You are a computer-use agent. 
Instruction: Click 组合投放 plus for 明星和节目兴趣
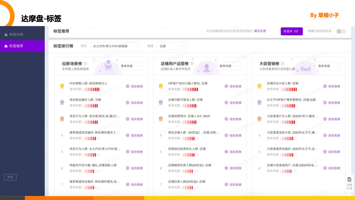coord(128,168)
